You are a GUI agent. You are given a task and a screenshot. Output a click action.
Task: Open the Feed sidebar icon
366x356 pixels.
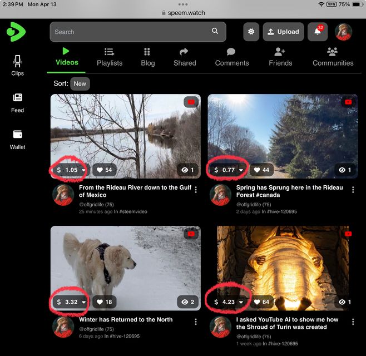pyautogui.click(x=17, y=102)
